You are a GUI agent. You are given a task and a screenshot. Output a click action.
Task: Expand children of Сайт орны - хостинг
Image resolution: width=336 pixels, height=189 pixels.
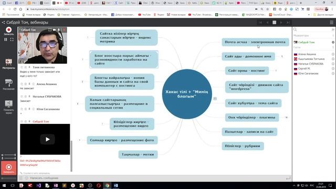276,70
